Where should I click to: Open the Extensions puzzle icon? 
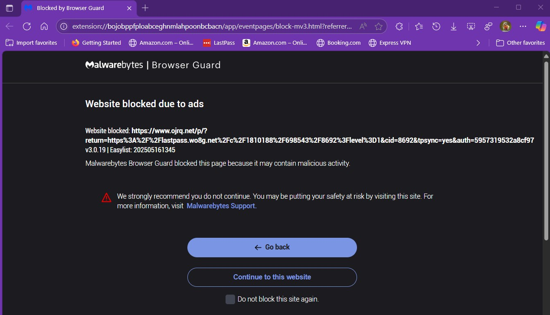399,26
